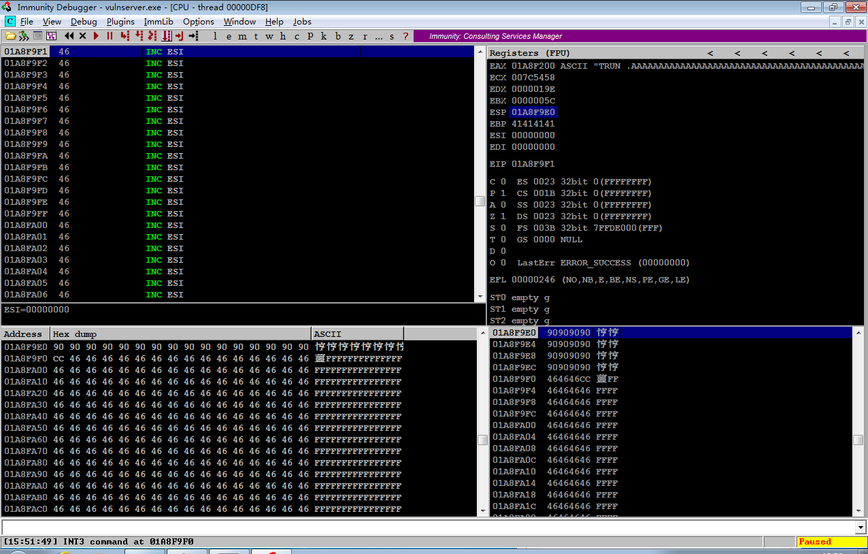Click the Registers (FPU) header to switch view
This screenshot has height=554, width=868.
[530, 52]
